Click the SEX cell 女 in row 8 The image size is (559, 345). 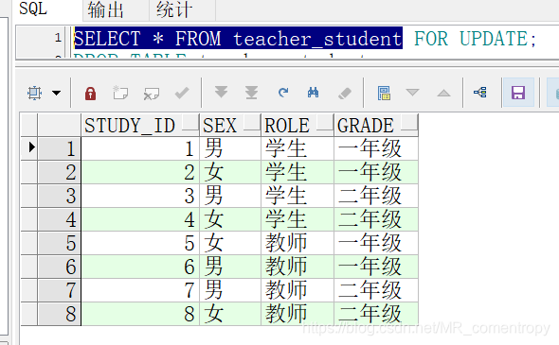point(230,314)
